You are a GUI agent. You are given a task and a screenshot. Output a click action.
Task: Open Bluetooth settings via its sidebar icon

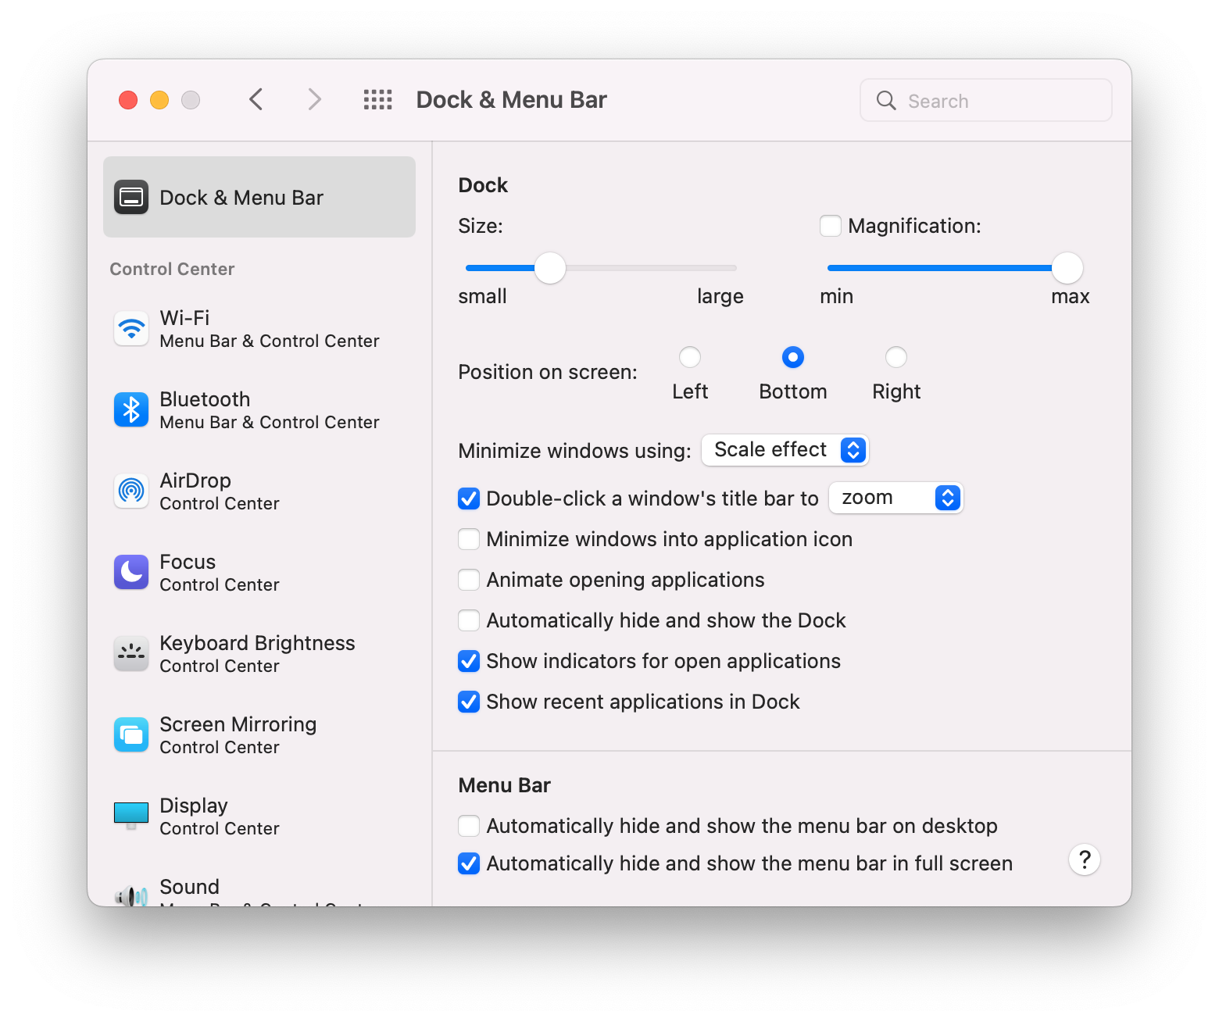coord(130,409)
